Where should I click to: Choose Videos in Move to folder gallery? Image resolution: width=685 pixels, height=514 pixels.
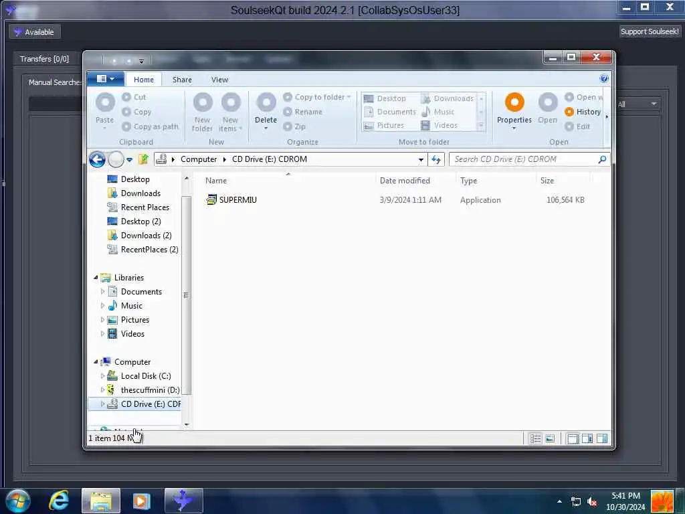pyautogui.click(x=439, y=125)
